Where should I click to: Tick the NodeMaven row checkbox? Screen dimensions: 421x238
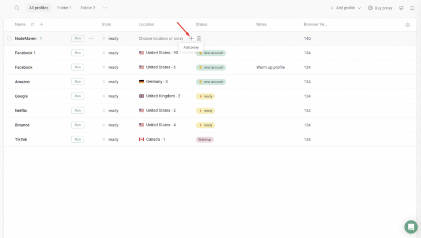9,38
